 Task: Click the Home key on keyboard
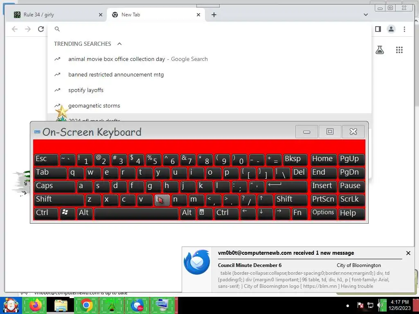pos(323,159)
